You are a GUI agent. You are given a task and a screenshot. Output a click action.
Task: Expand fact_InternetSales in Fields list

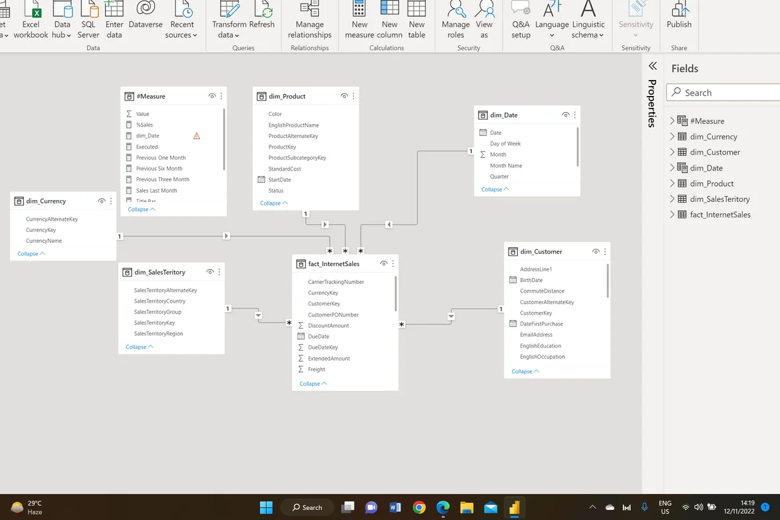point(672,215)
